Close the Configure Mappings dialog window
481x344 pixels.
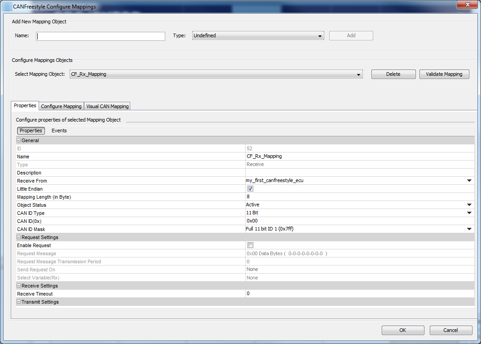click(x=467, y=5)
